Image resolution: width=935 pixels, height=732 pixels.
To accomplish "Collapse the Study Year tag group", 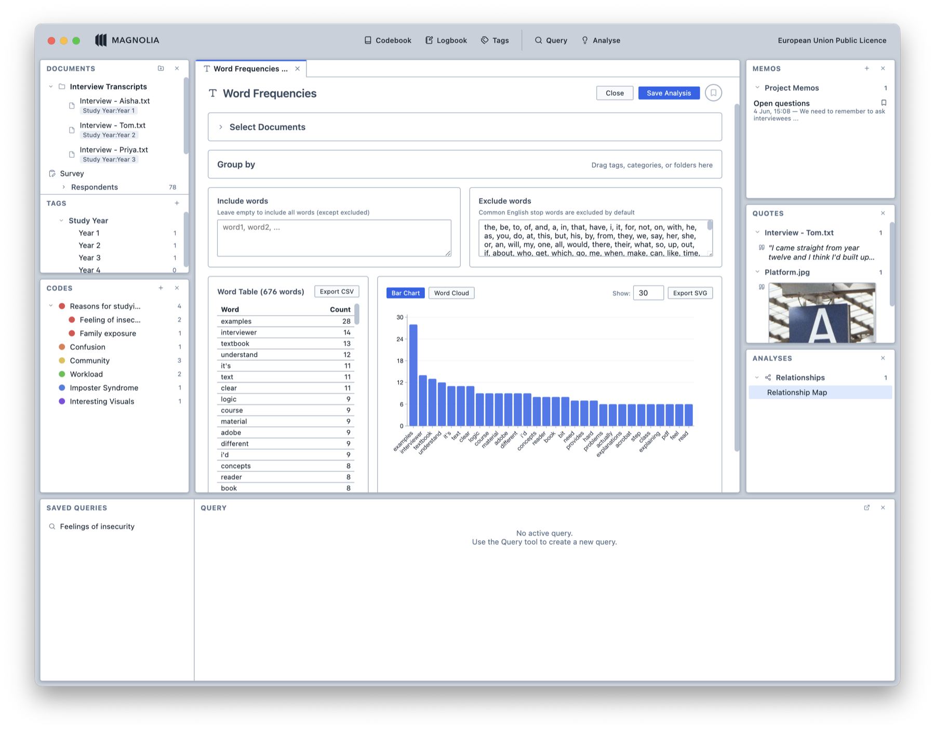I will [x=61, y=221].
